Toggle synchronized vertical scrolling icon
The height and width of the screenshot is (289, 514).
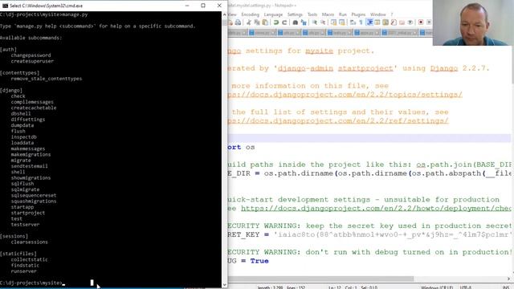pos(333,22)
